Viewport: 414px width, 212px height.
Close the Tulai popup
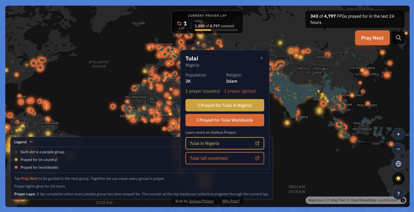(x=262, y=58)
